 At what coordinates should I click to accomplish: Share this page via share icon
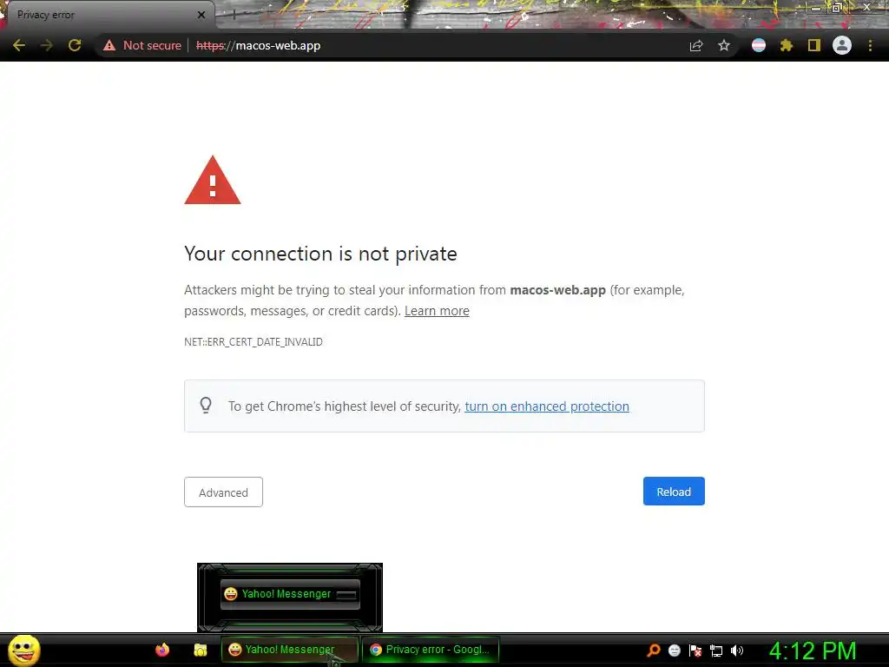point(696,46)
